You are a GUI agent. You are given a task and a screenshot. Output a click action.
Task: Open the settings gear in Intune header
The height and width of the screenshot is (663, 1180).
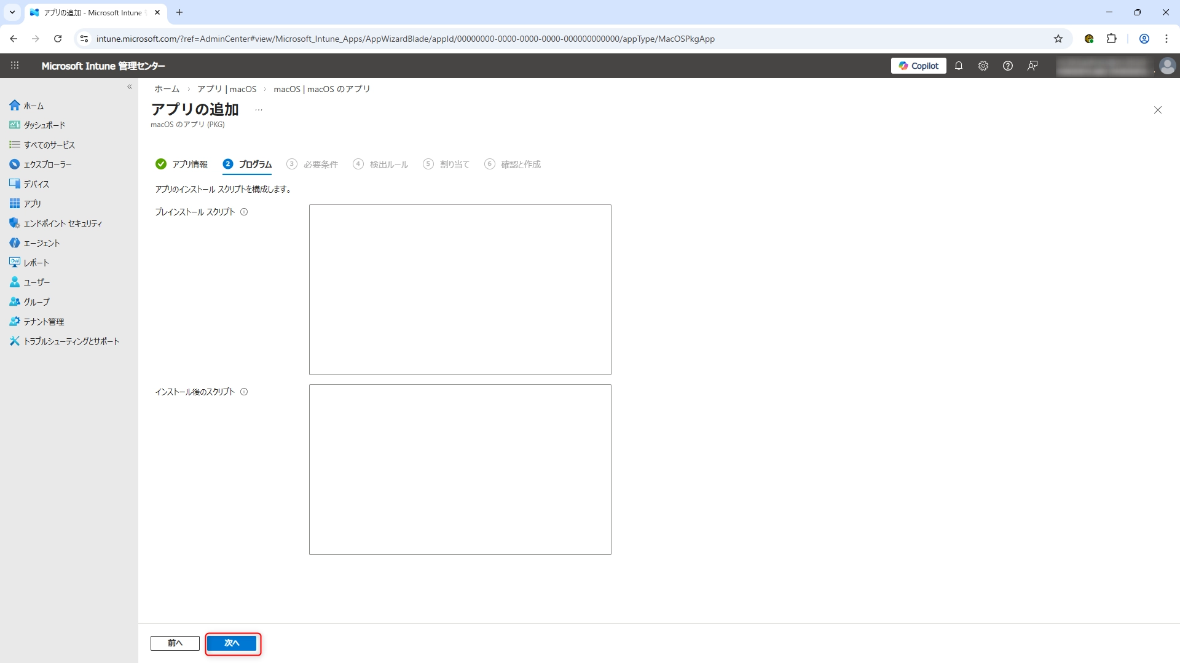[983, 66]
